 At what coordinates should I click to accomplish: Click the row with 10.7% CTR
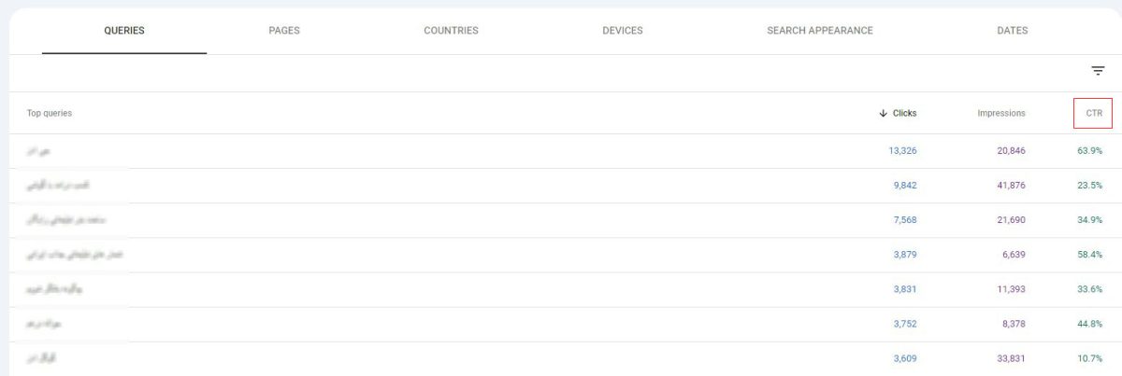click(561, 358)
